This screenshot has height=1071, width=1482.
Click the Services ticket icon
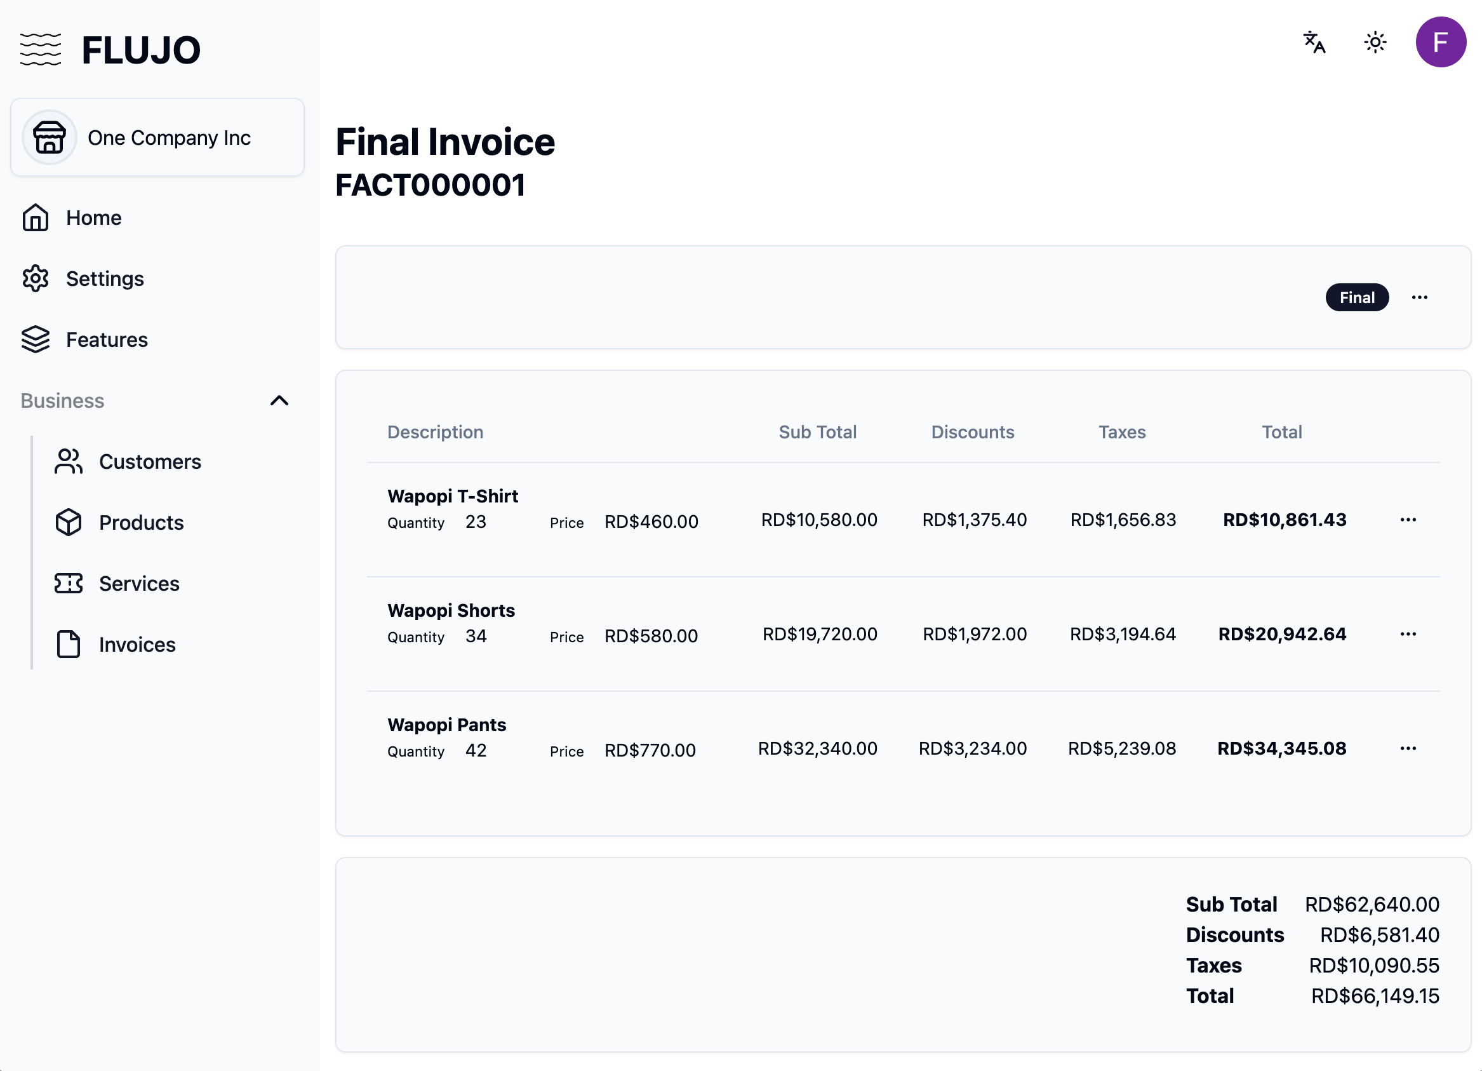coord(69,583)
